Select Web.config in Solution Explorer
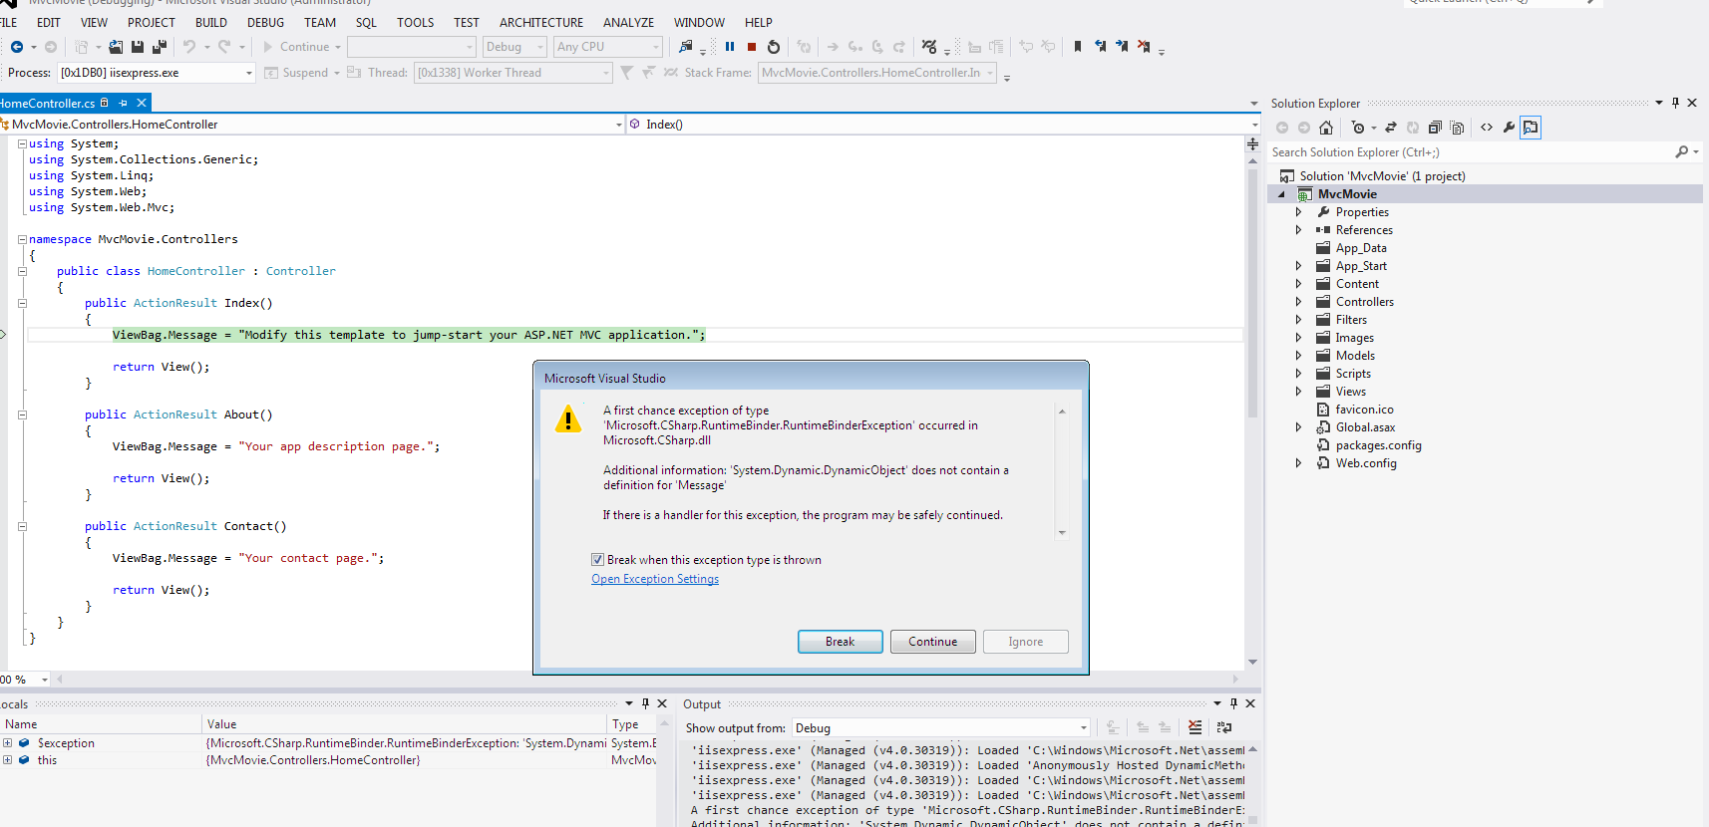Image resolution: width=1709 pixels, height=827 pixels. tap(1366, 463)
